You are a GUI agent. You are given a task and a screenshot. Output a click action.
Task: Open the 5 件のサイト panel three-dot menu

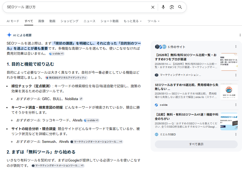[x=236, y=47]
